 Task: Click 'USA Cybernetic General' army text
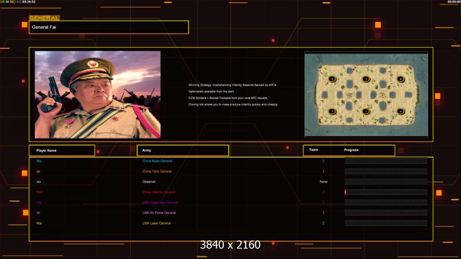tap(160, 202)
